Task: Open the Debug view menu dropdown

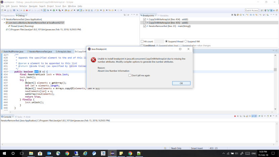Action: click(x=132, y=14)
